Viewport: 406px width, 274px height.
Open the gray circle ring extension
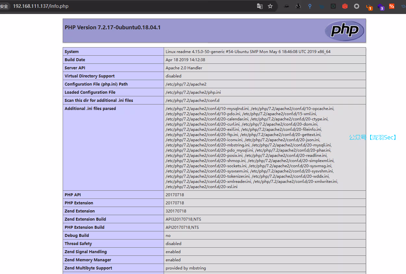[357, 6]
